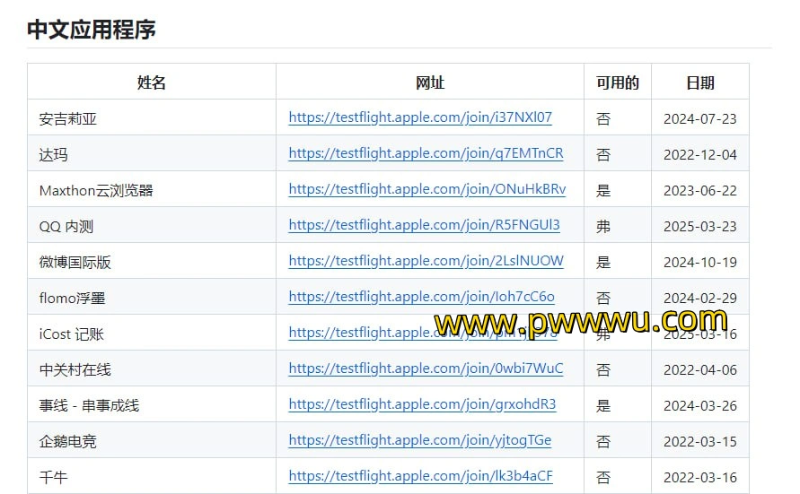Open the 千牛 TestFlight join link

pyautogui.click(x=420, y=476)
